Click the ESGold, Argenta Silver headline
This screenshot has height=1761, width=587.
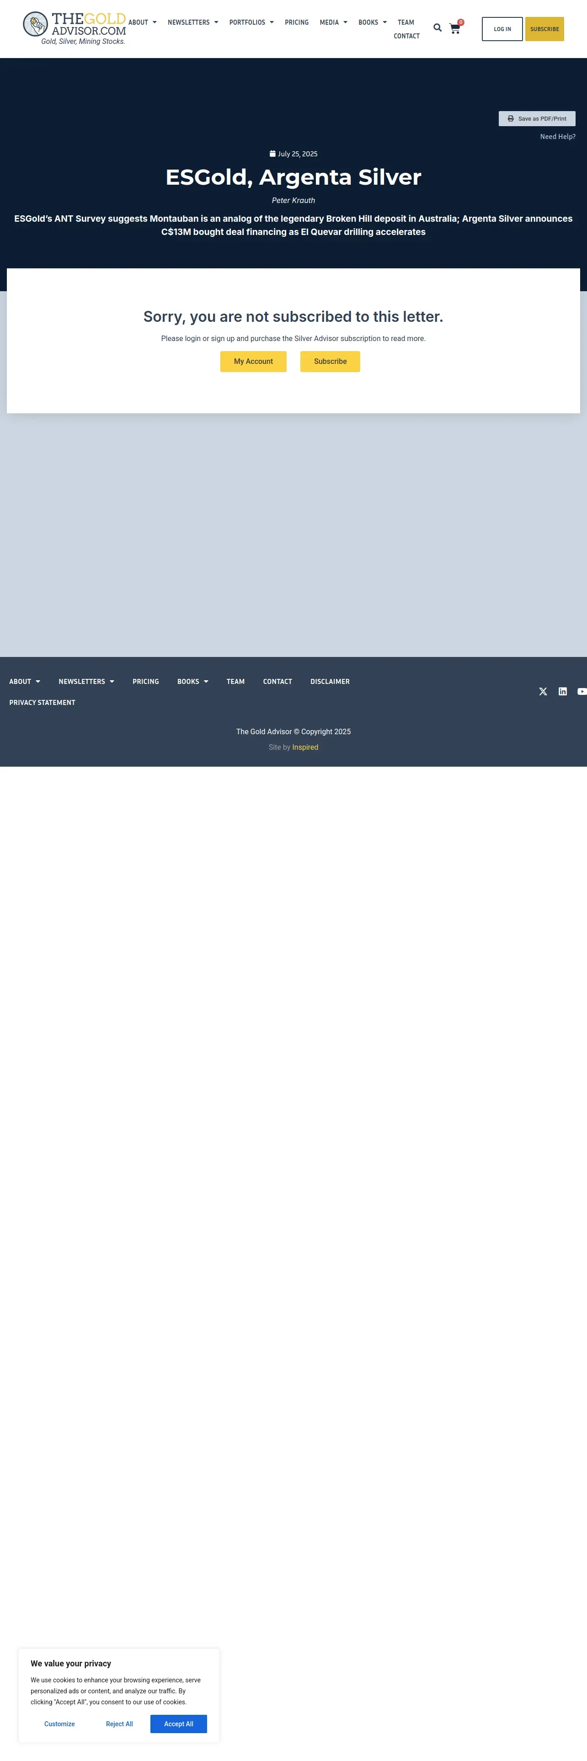pos(293,177)
